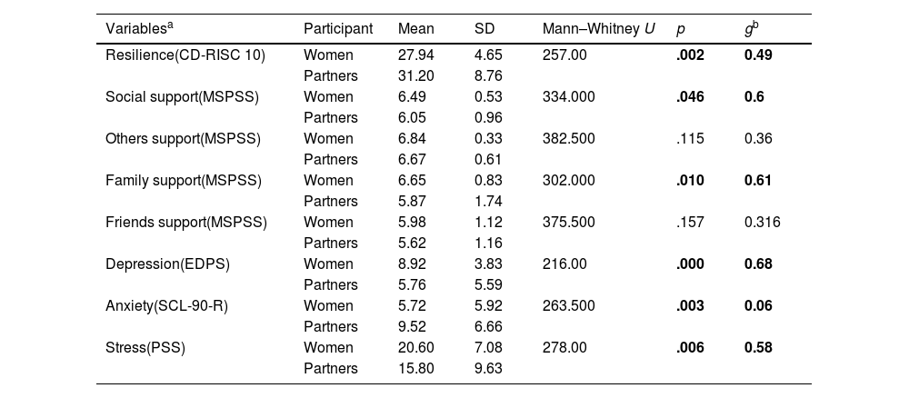The width and height of the screenshot is (909, 398).
Task: Click the g effect size column header
Action: click(x=751, y=28)
